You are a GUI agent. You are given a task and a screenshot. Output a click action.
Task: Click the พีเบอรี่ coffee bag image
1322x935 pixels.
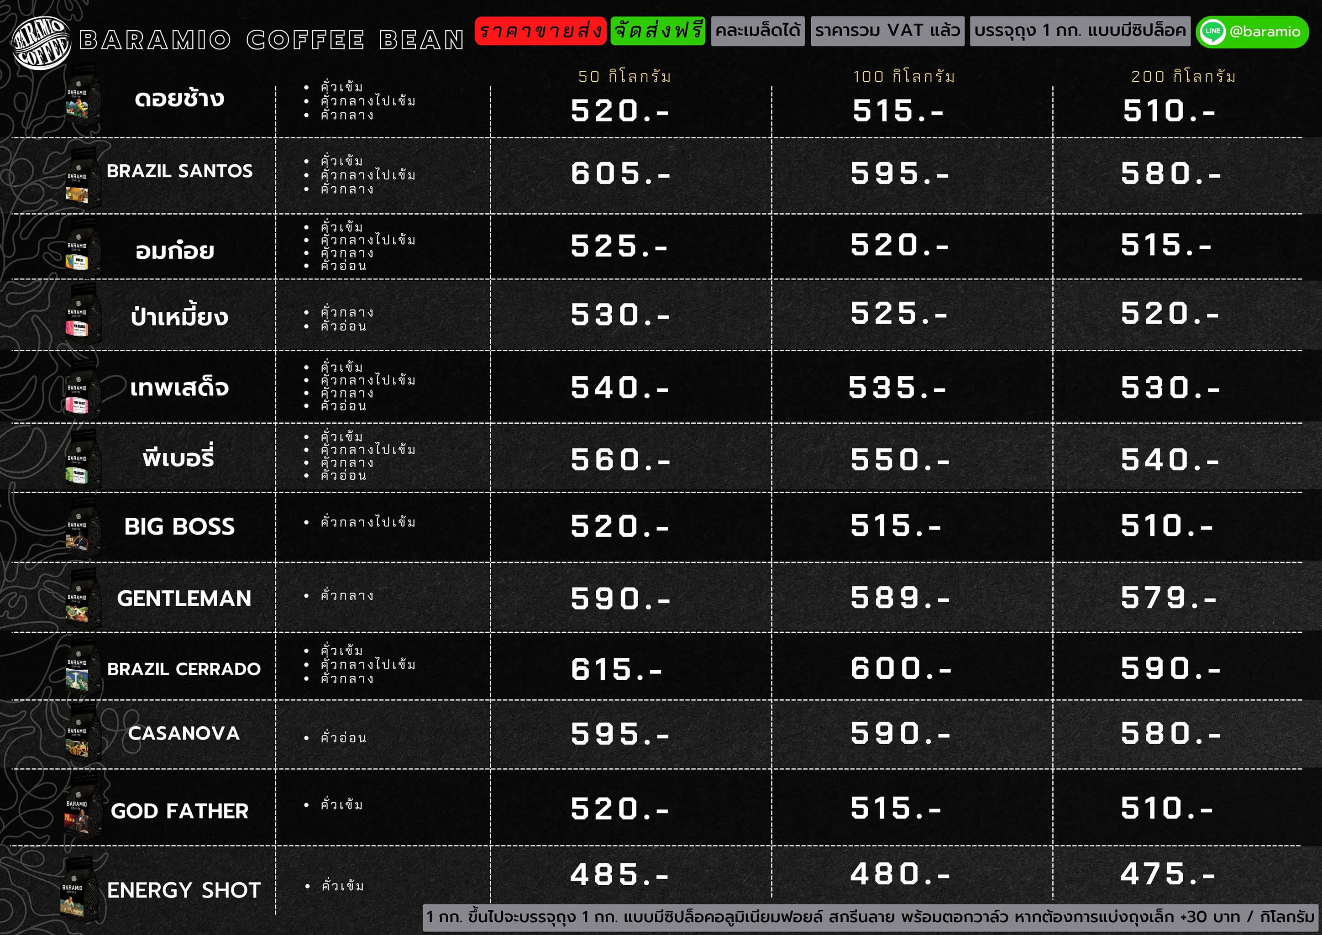click(82, 459)
